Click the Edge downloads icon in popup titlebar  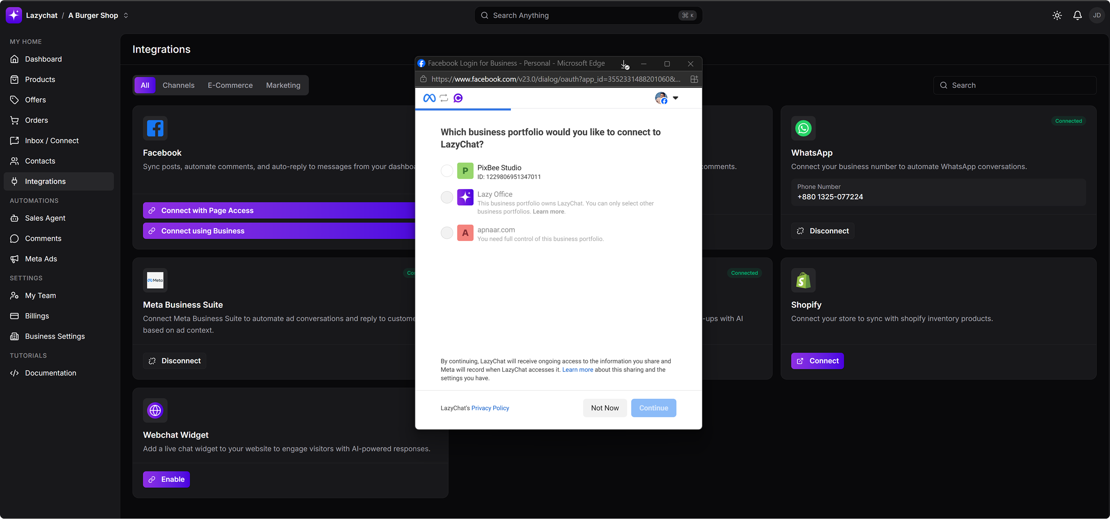click(625, 64)
